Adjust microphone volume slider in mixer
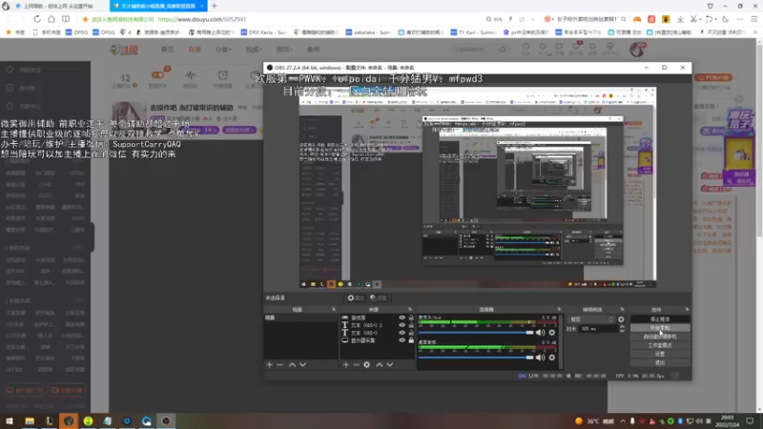This screenshot has height=429, width=763. [476, 333]
